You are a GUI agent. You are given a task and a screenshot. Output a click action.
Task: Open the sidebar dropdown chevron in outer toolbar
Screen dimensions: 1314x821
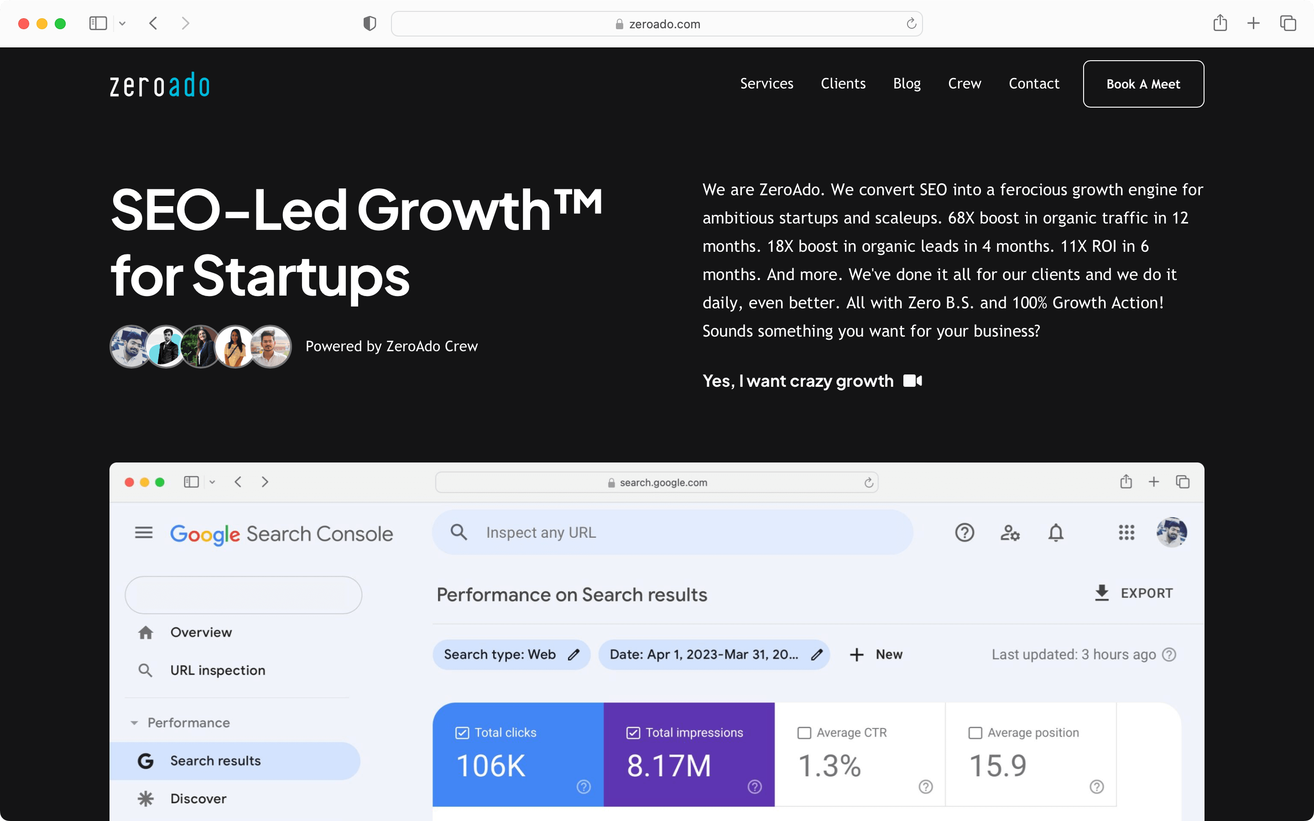(x=122, y=23)
